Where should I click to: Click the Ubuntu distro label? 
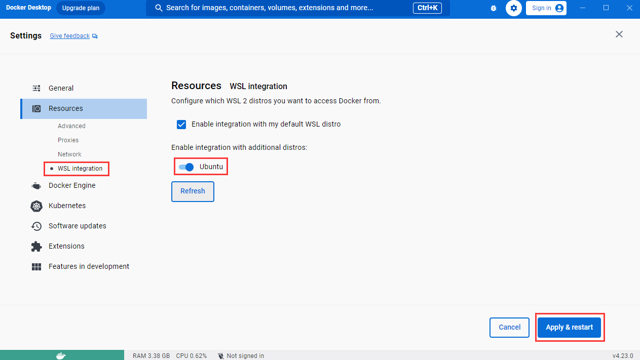(x=211, y=167)
